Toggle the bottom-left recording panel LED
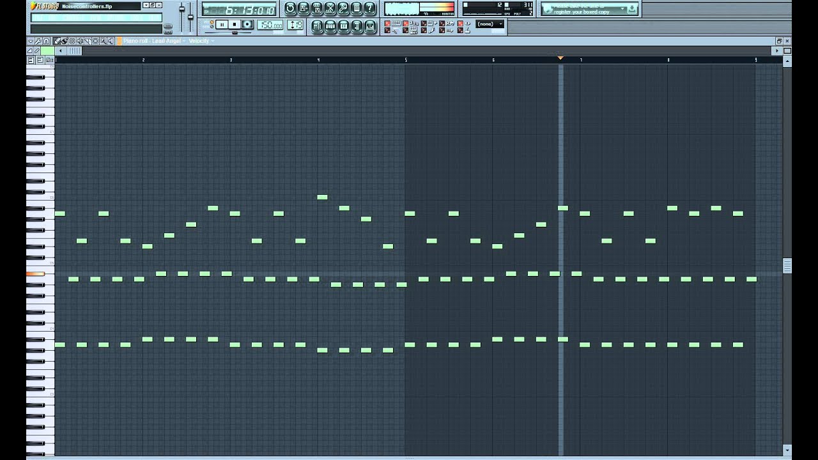This screenshot has height=460, width=818. tap(387, 31)
